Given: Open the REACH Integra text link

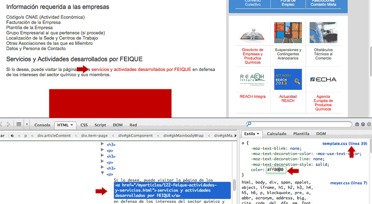Looking at the screenshot, I should 253,96.
